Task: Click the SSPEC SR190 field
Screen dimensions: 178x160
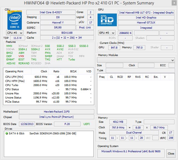Action: coord(58,28)
